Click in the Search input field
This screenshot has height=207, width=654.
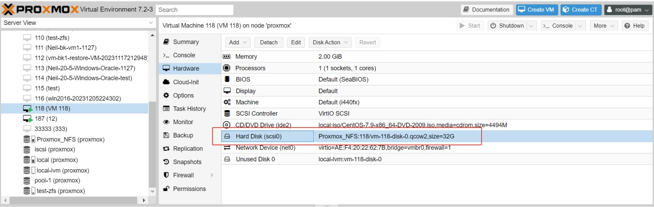195,10
